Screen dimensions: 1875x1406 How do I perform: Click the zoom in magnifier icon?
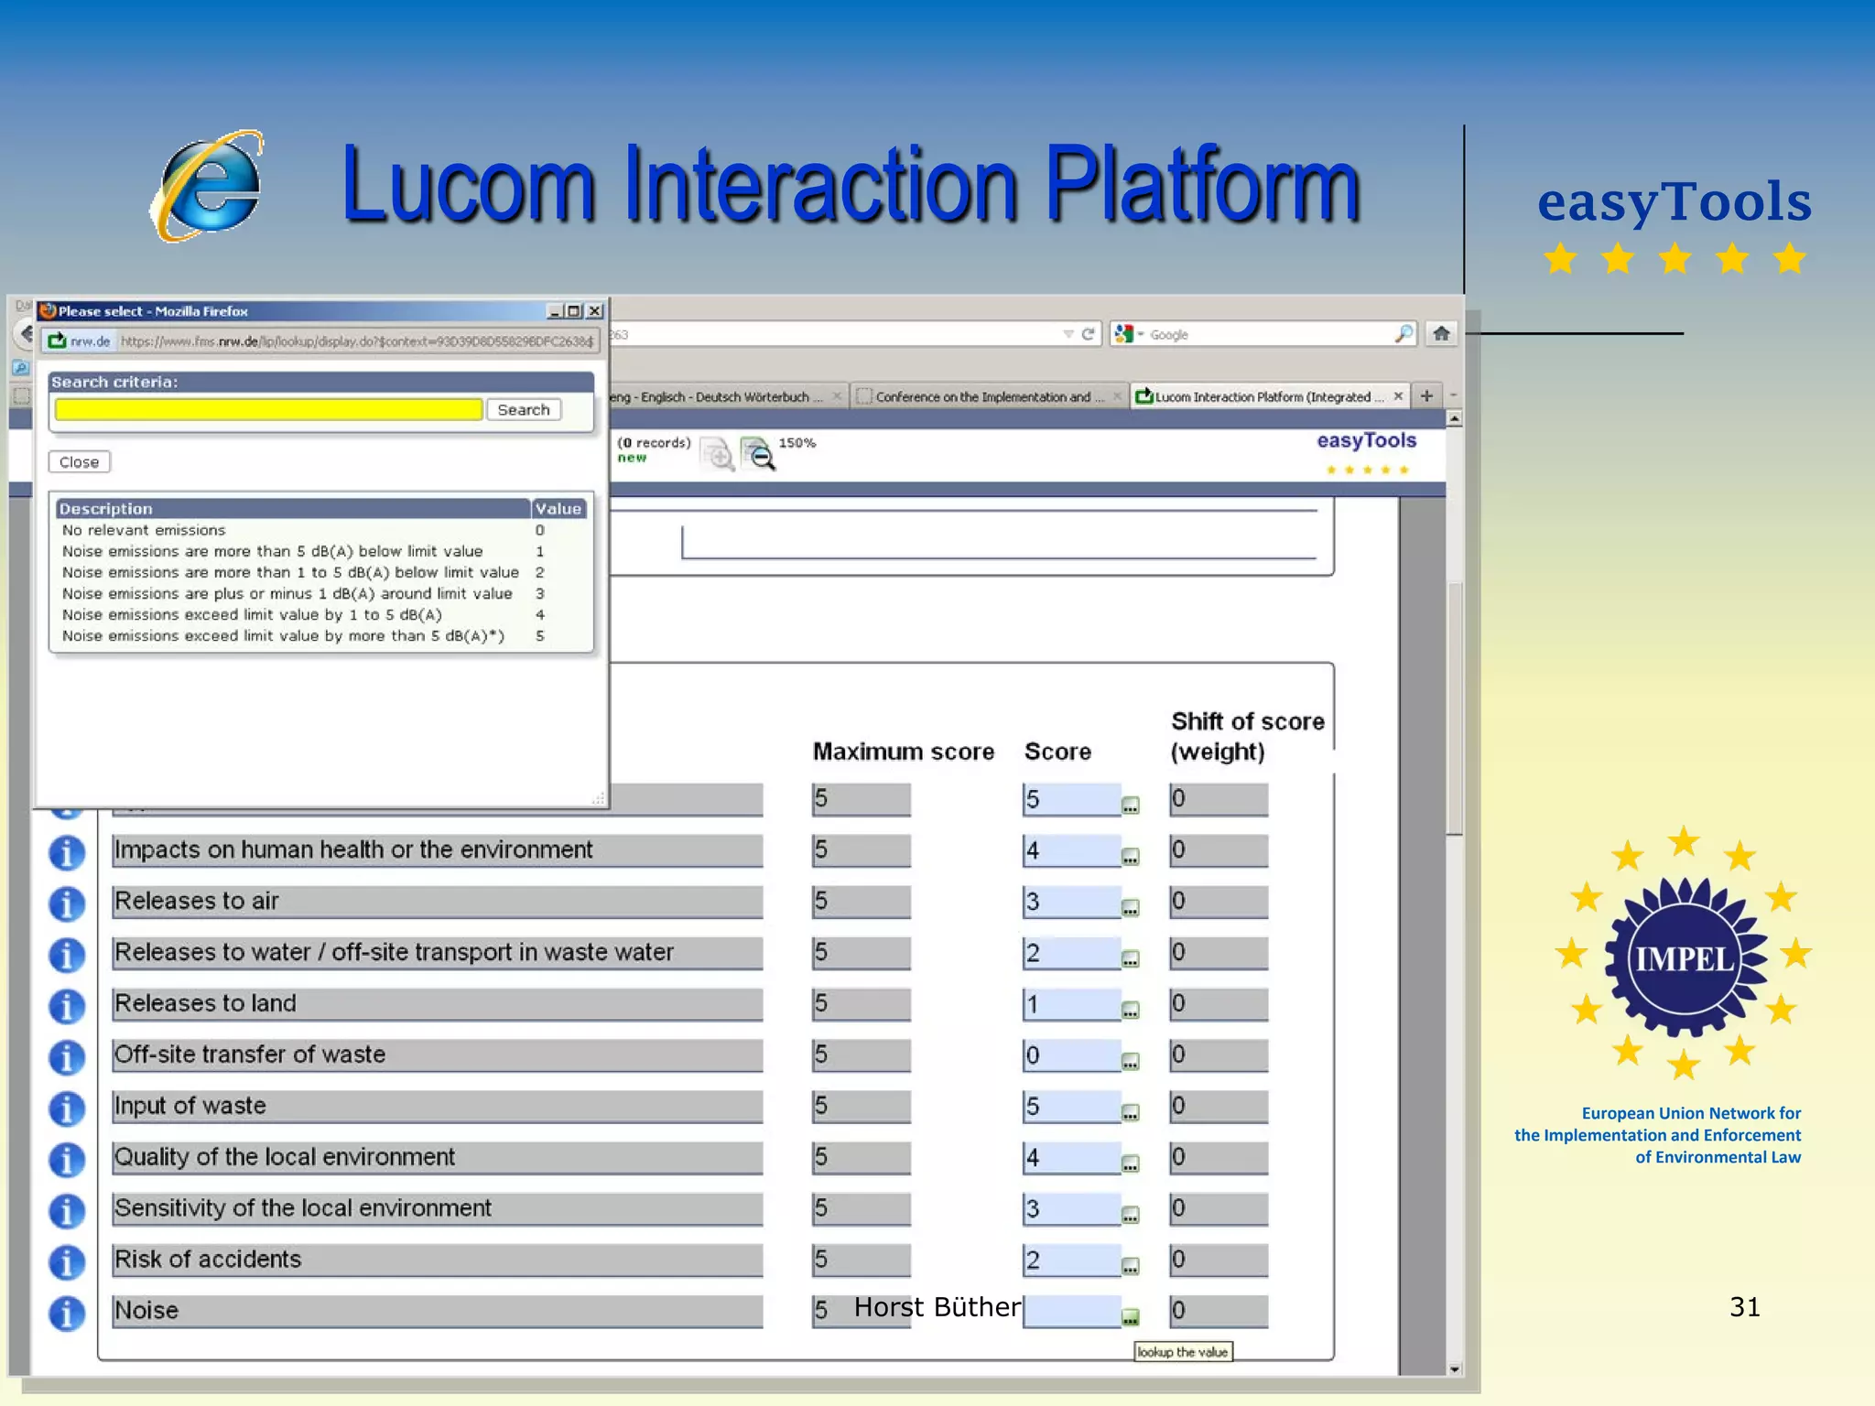pyautogui.click(x=718, y=453)
